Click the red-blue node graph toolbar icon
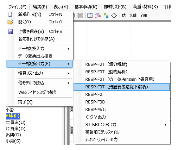The height and width of the screenshot is (150, 188). click(98, 15)
